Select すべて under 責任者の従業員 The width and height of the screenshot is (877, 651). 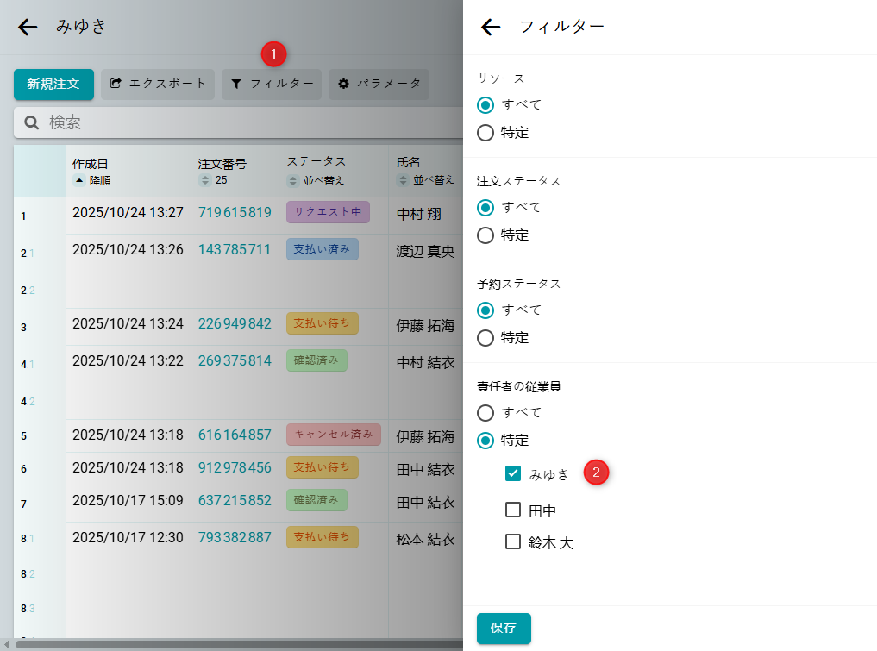tap(485, 413)
